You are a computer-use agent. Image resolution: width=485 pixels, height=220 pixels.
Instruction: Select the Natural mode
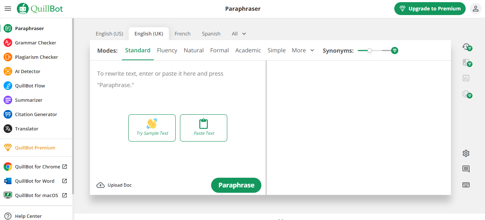(x=194, y=51)
